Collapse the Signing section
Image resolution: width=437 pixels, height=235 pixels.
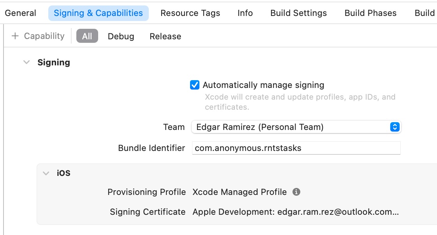(26, 62)
